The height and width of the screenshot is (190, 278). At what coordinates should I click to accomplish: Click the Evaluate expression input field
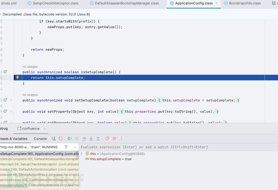(x=178, y=147)
